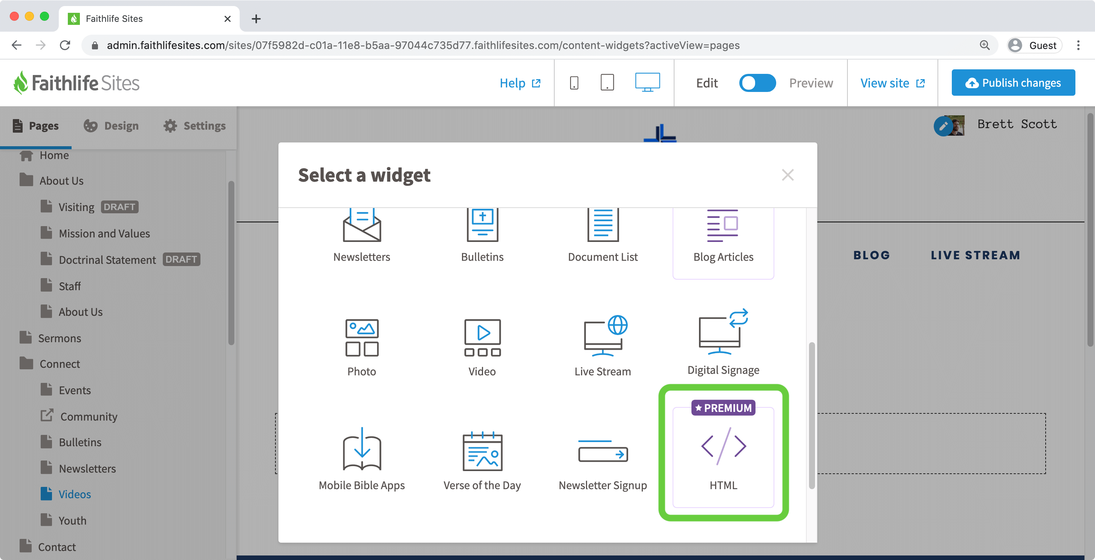Click the profile edit pencil icon
Image resolution: width=1095 pixels, height=560 pixels.
tap(943, 126)
